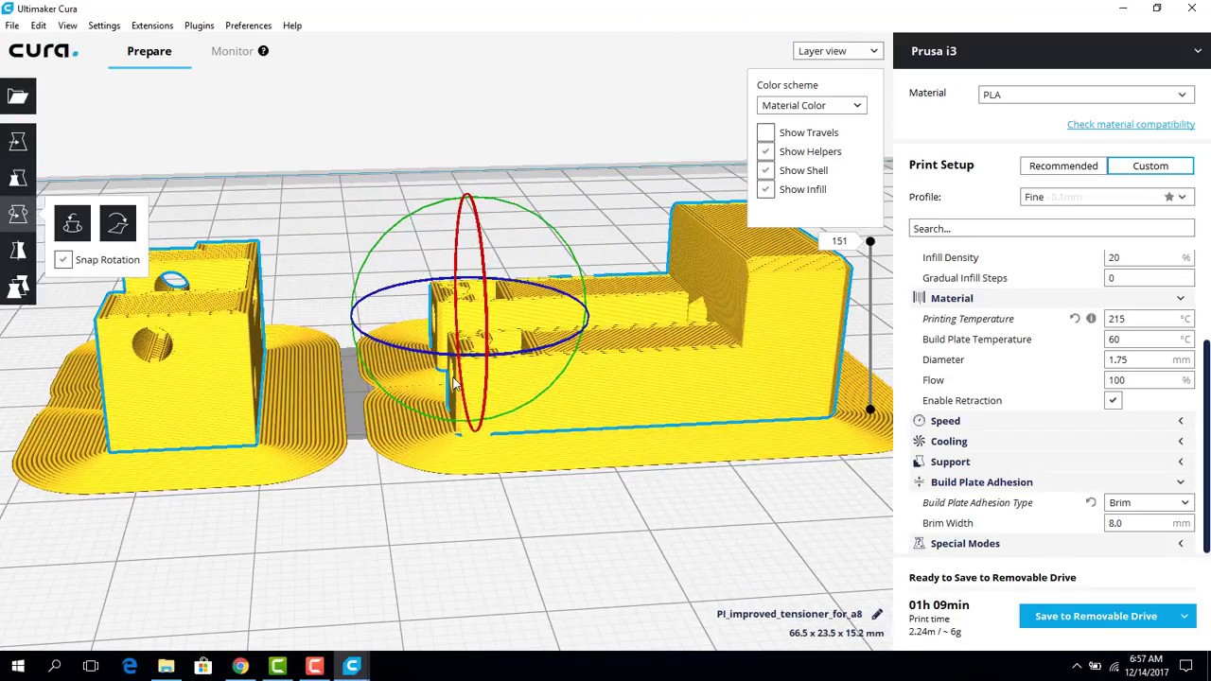Screen dimensions: 1211x681
Task: Toggle Show Shell checkbox
Action: (765, 170)
